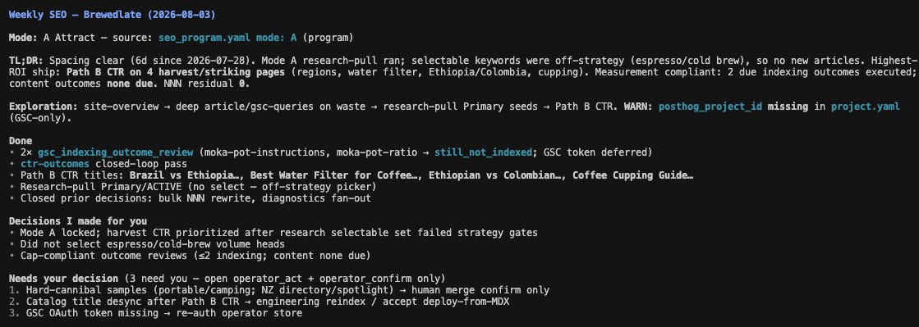Click the 'Coffee Cupping Guide…' title text
Screen dimensions: 919x327
pos(633,175)
